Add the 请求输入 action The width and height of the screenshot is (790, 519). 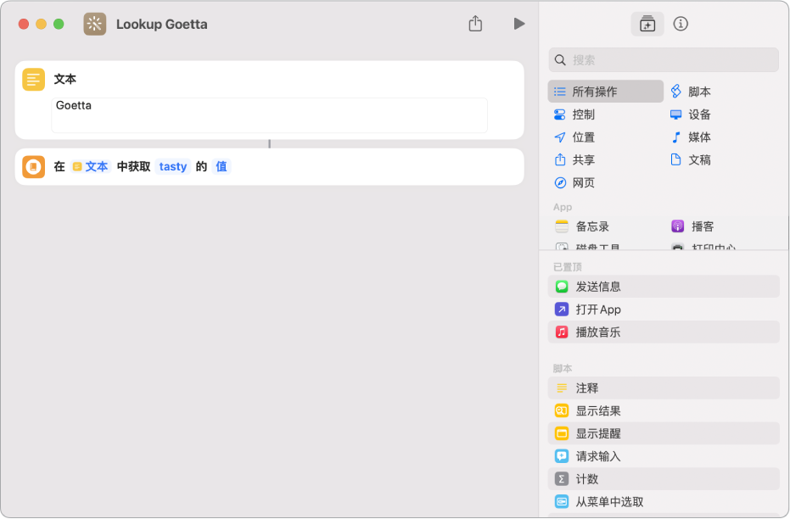(x=664, y=456)
